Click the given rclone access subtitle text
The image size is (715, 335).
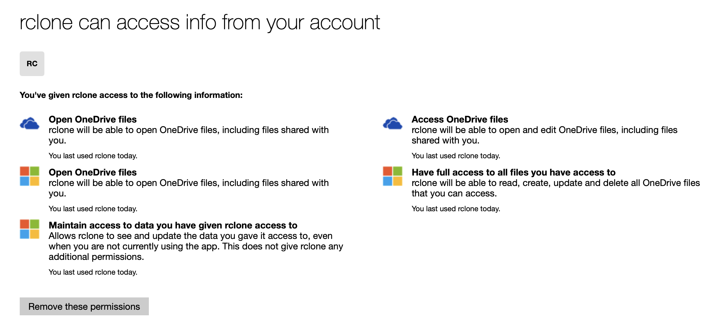[131, 95]
